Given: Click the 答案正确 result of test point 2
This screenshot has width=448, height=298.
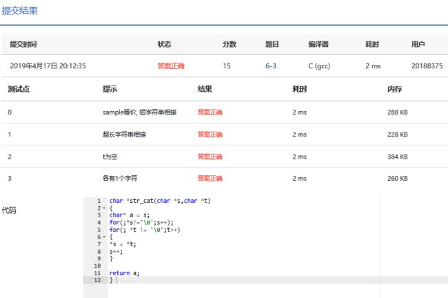Looking at the screenshot, I should click(x=210, y=157).
